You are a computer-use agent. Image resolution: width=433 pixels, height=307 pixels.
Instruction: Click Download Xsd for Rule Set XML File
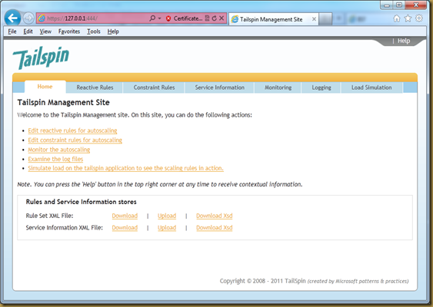pos(215,216)
